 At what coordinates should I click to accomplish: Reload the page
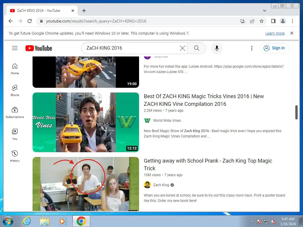30,21
